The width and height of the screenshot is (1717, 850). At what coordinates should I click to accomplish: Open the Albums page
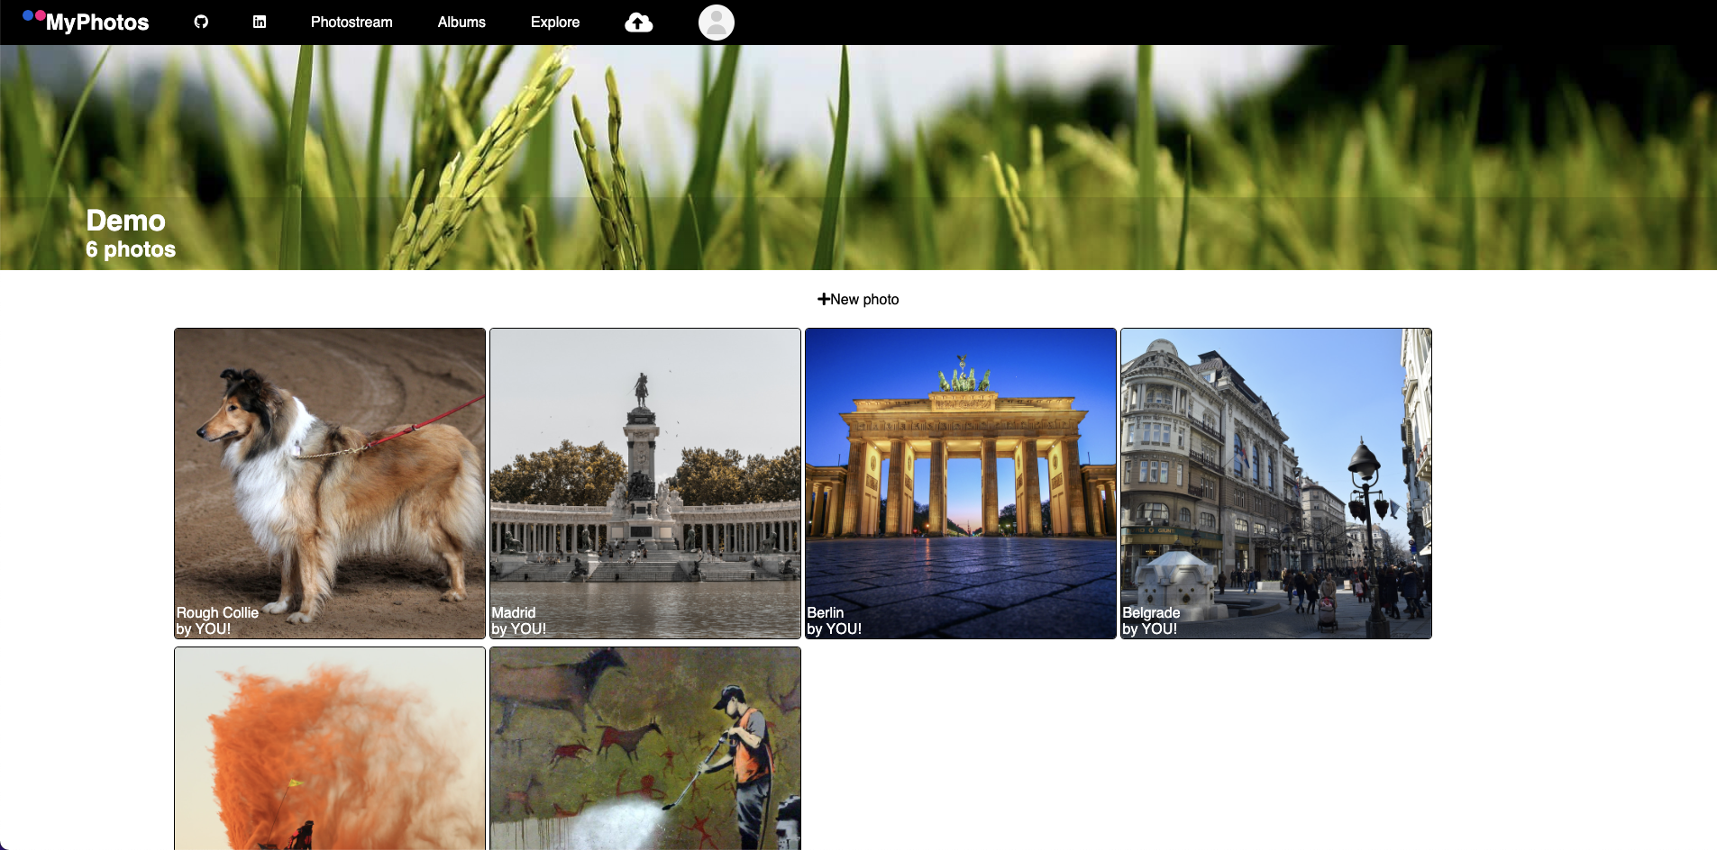click(461, 22)
